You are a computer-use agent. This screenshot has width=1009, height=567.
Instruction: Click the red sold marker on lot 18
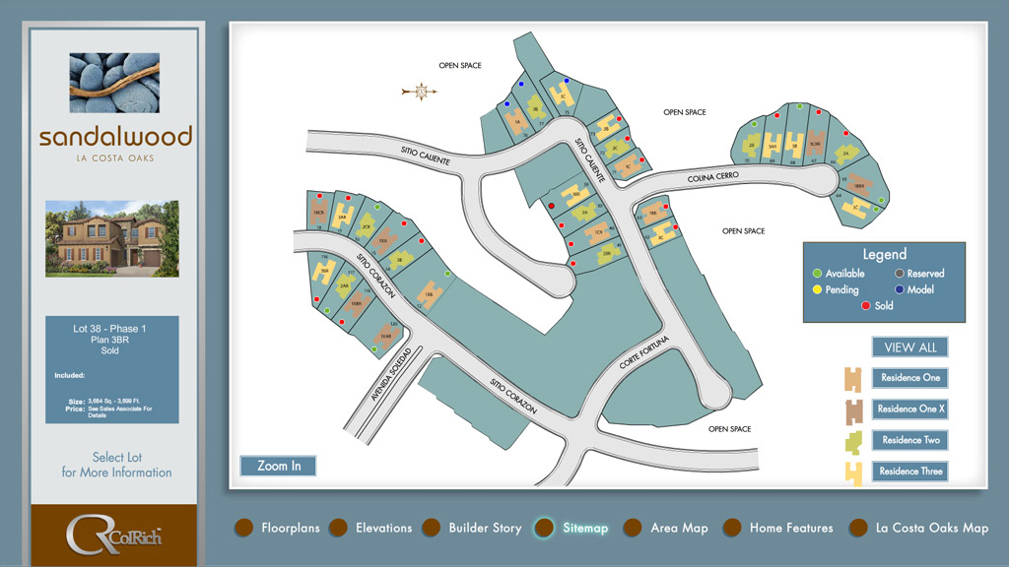tap(319, 196)
